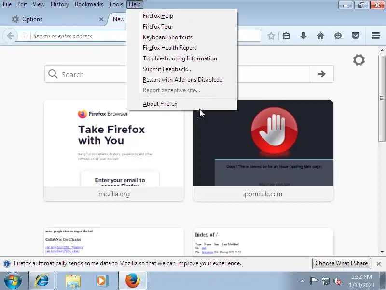This screenshot has height=290, width=386.
Task: Click the Back arrow button
Action: click(10, 36)
